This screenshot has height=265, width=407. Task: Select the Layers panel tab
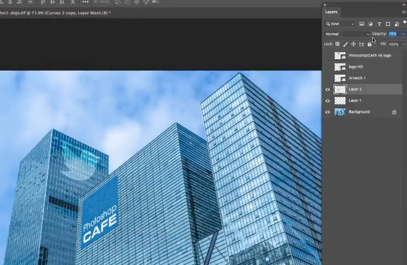point(331,12)
